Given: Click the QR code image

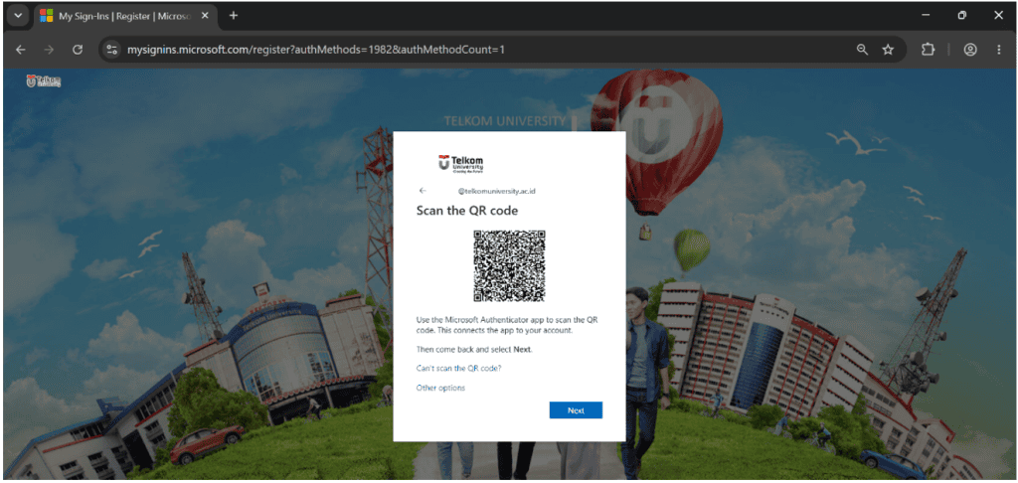Looking at the screenshot, I should (509, 266).
